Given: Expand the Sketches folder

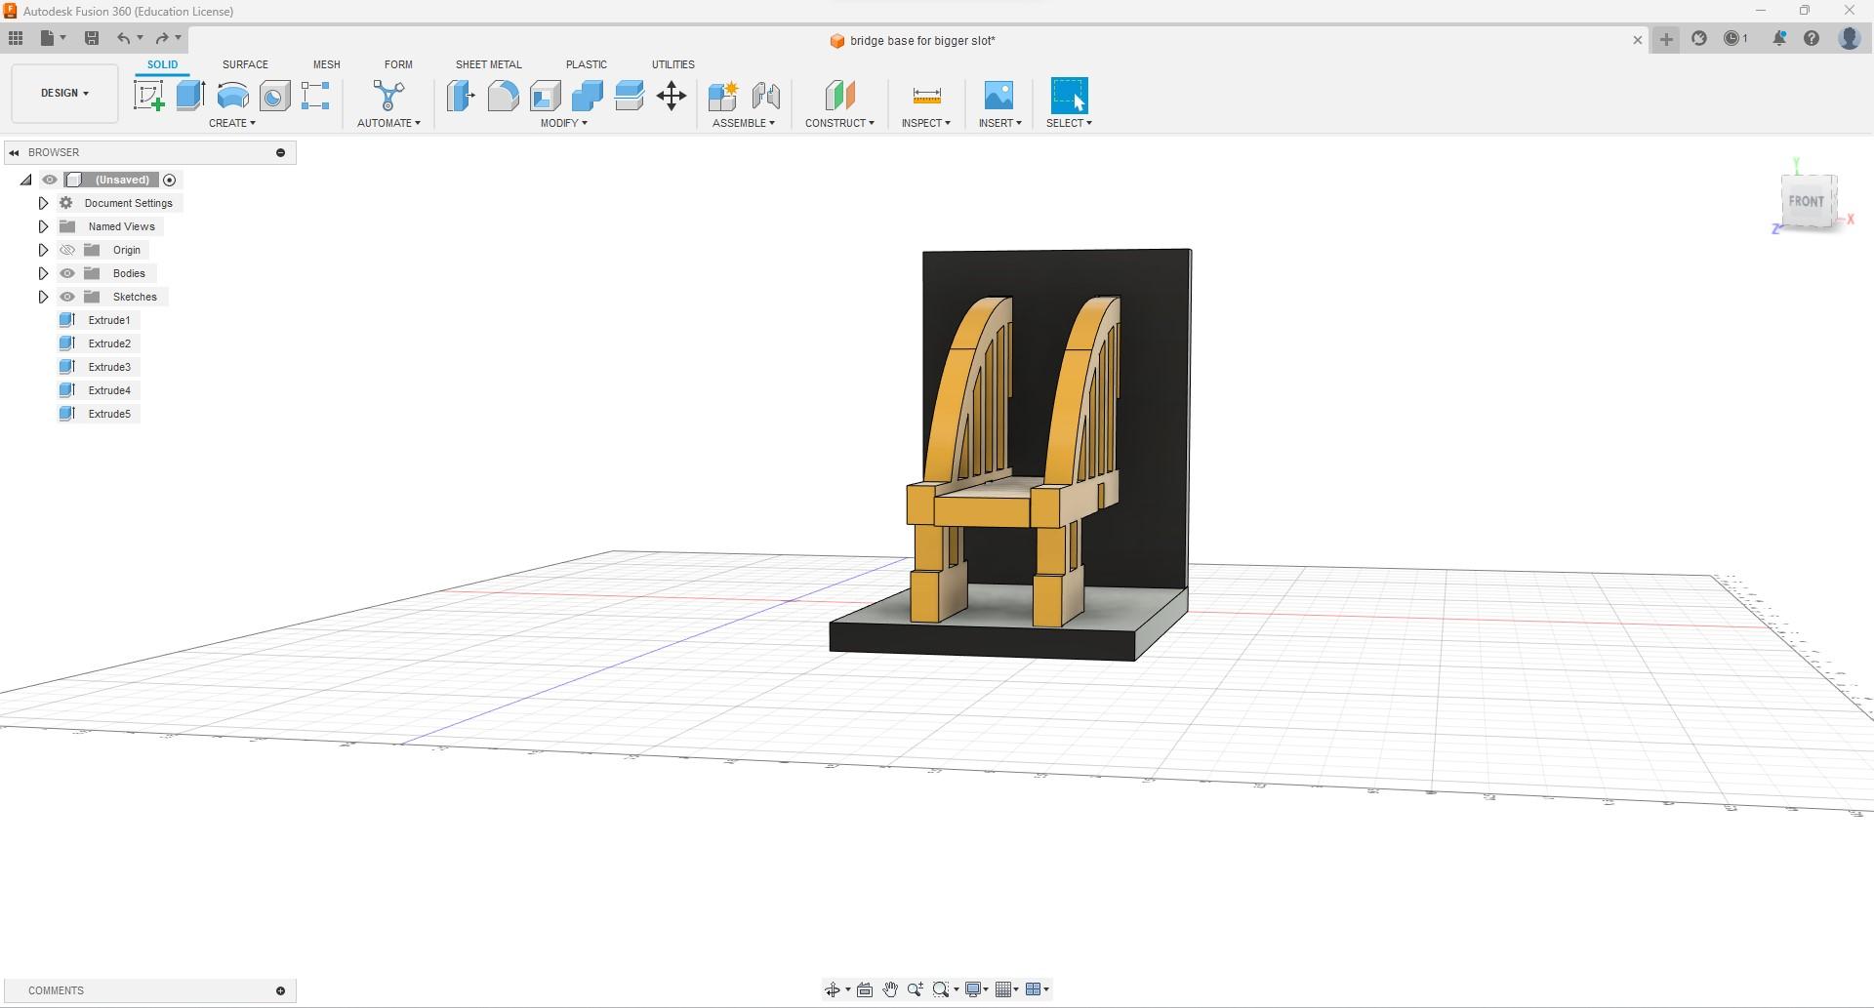Looking at the screenshot, I should point(43,297).
